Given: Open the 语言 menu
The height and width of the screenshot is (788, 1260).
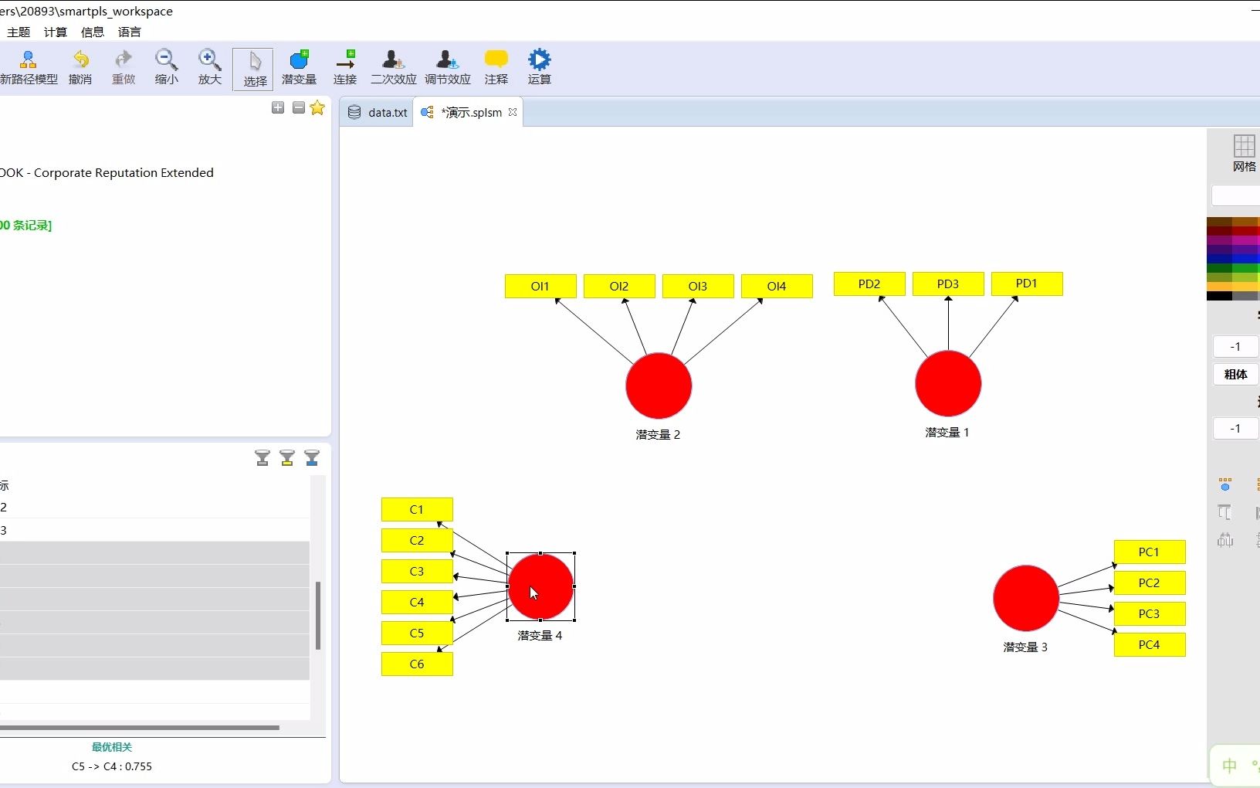Looking at the screenshot, I should pyautogui.click(x=130, y=32).
